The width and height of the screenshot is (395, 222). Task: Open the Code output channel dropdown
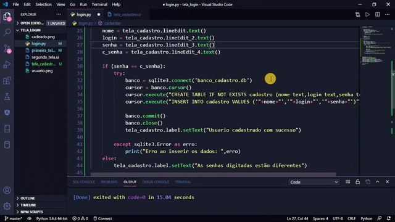click(314, 182)
